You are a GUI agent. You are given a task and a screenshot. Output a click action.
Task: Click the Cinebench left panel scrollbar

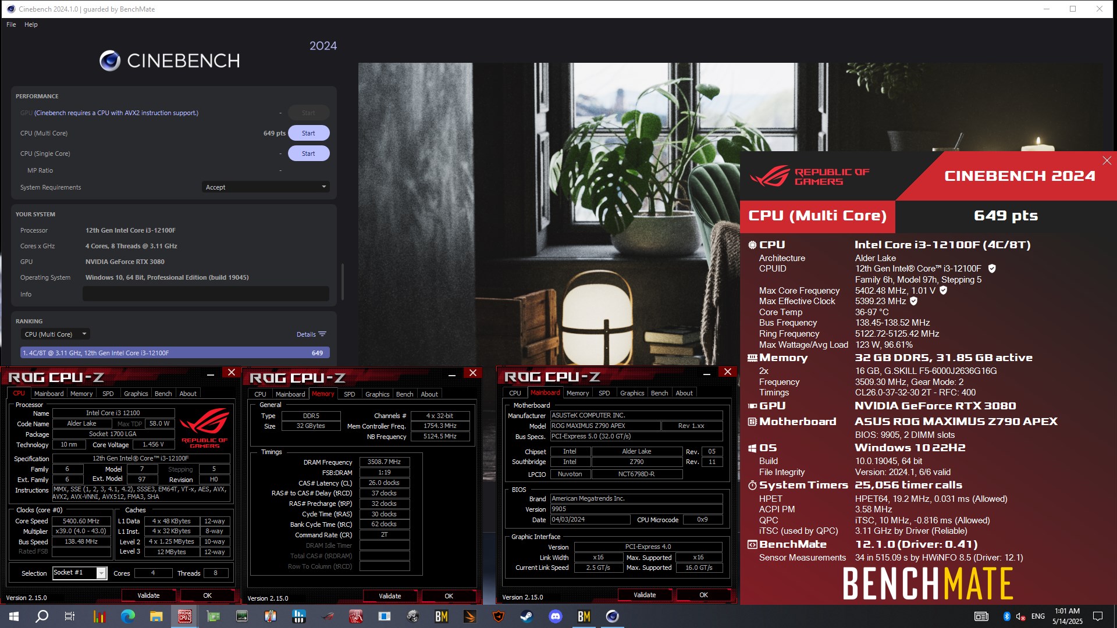click(x=343, y=282)
